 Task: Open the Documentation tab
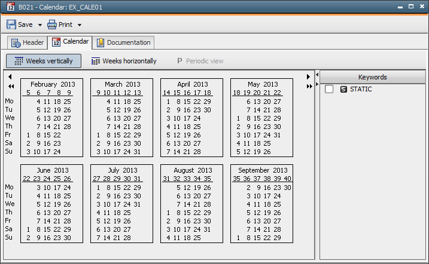[123, 42]
